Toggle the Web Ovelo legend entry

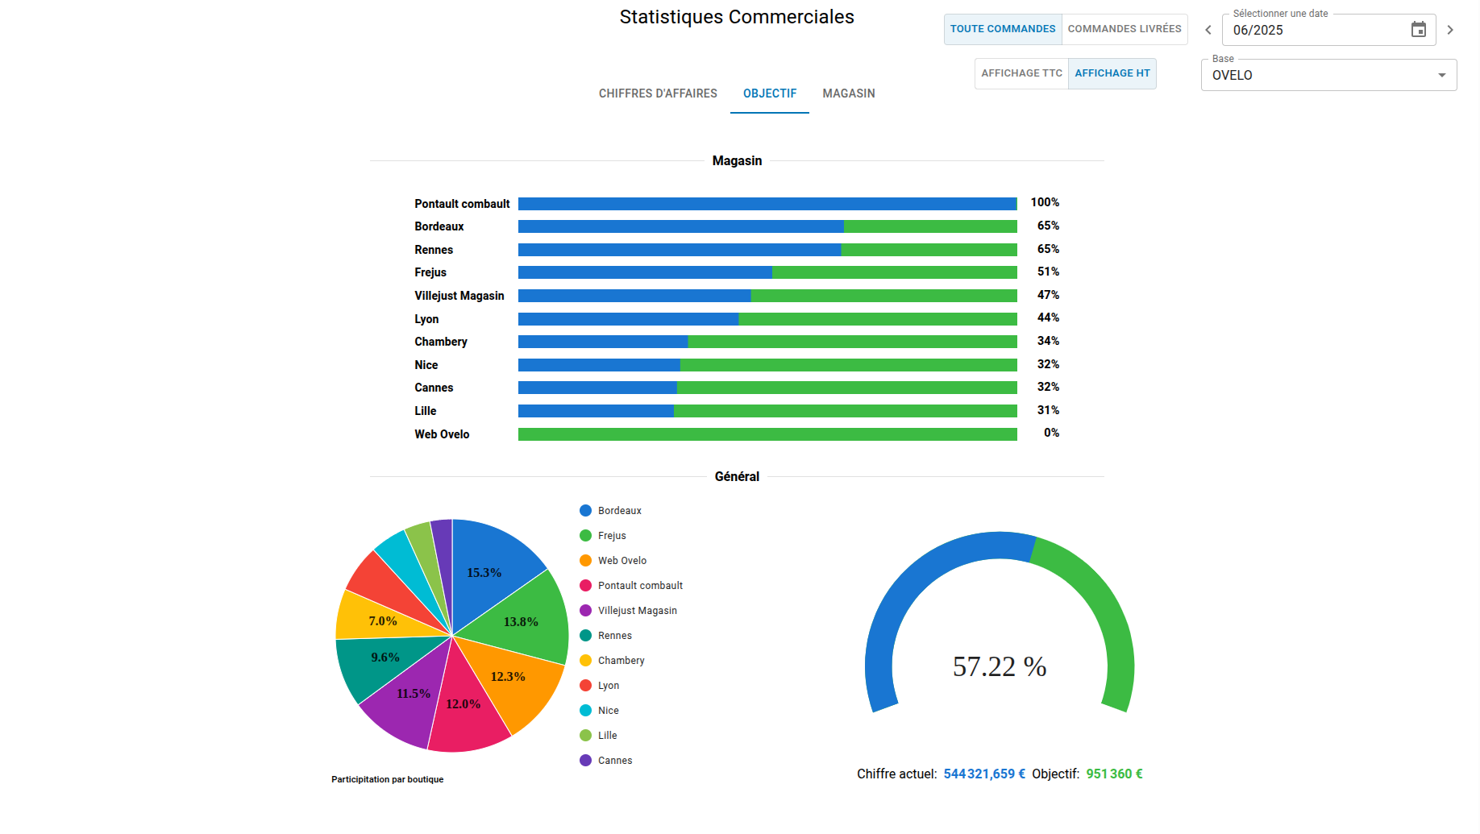[x=622, y=560]
